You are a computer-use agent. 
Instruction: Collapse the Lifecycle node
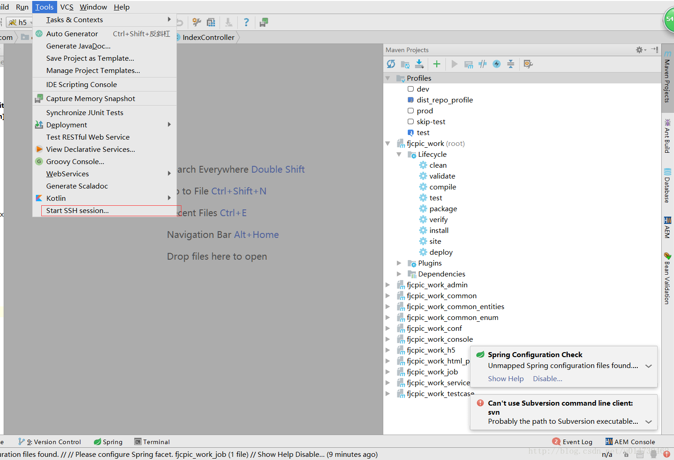[399, 154]
